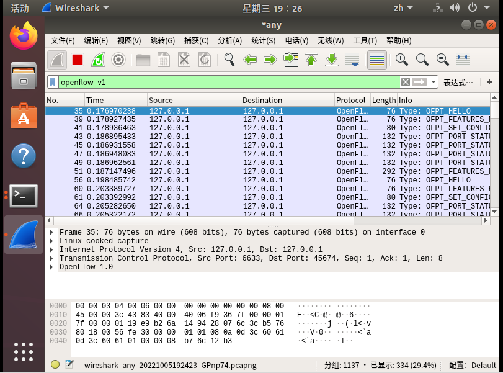
Task: Sort by the Time column header
Action: [x=116, y=100]
